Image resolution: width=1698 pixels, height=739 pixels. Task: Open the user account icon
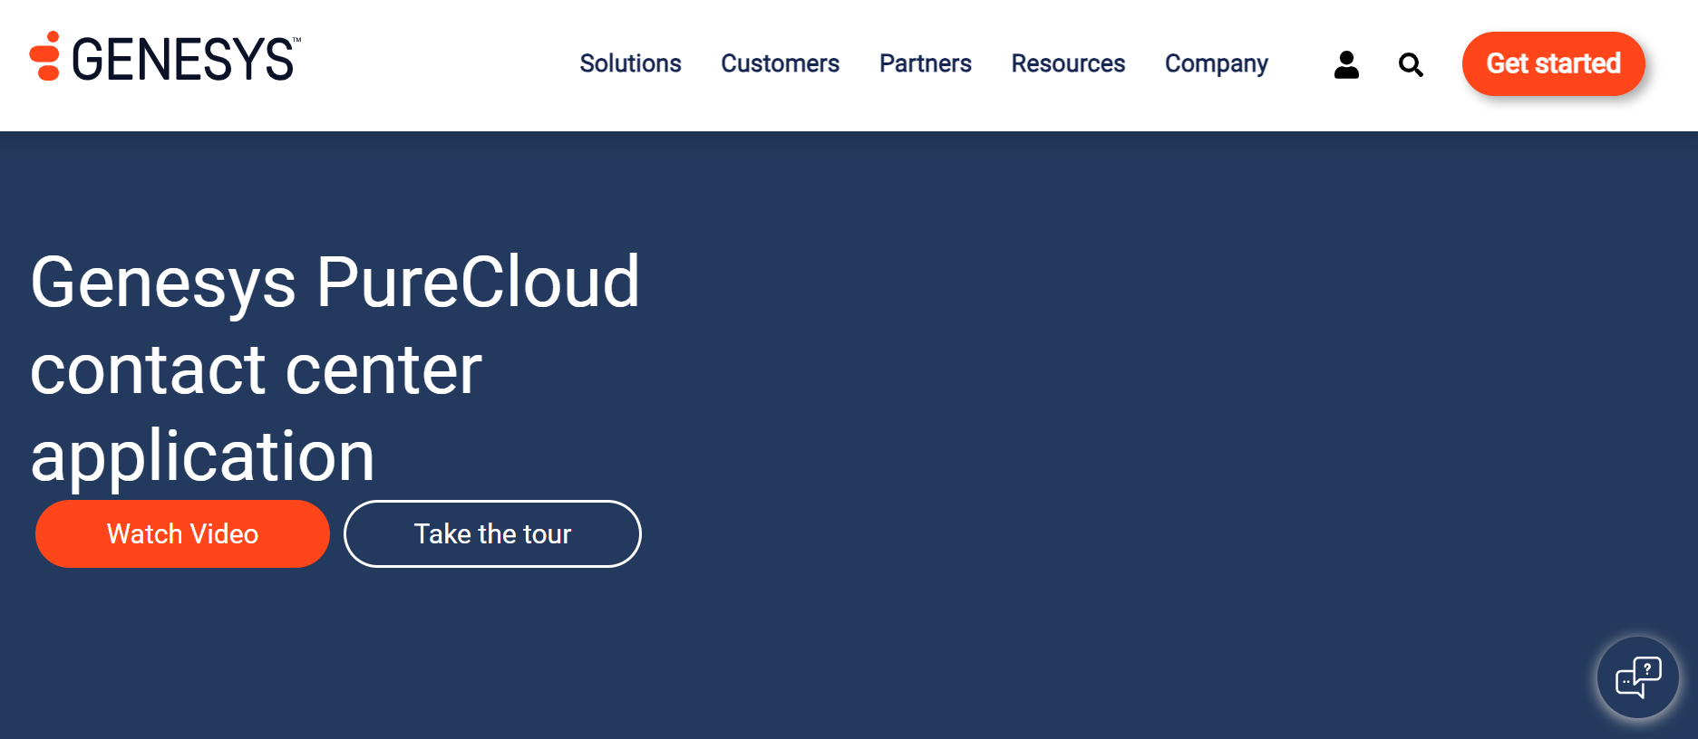click(1346, 64)
